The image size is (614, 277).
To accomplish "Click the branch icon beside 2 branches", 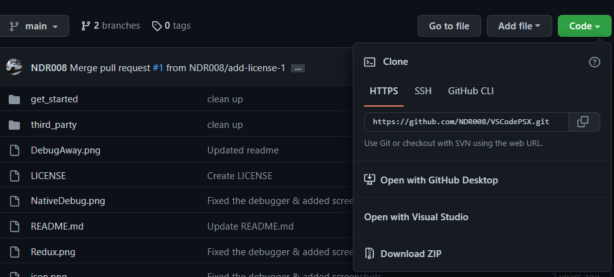I will 86,26.
